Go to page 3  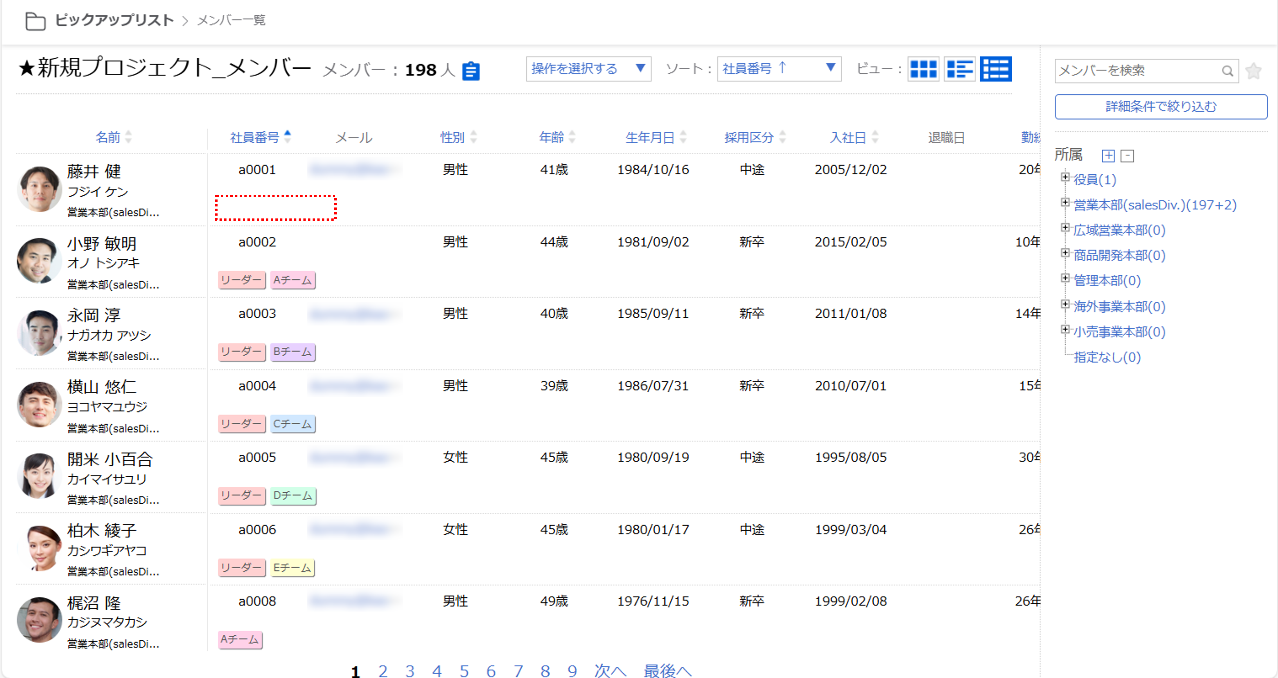pos(410,670)
